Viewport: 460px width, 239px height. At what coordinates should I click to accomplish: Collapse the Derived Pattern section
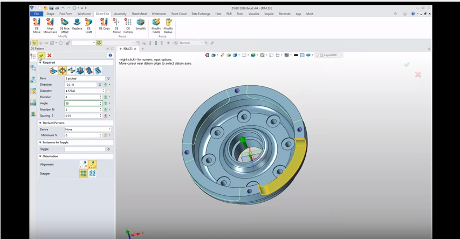coord(40,123)
